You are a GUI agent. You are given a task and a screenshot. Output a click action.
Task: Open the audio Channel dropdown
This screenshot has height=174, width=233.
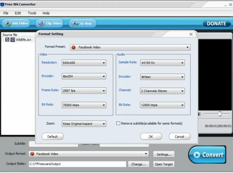click(x=163, y=91)
